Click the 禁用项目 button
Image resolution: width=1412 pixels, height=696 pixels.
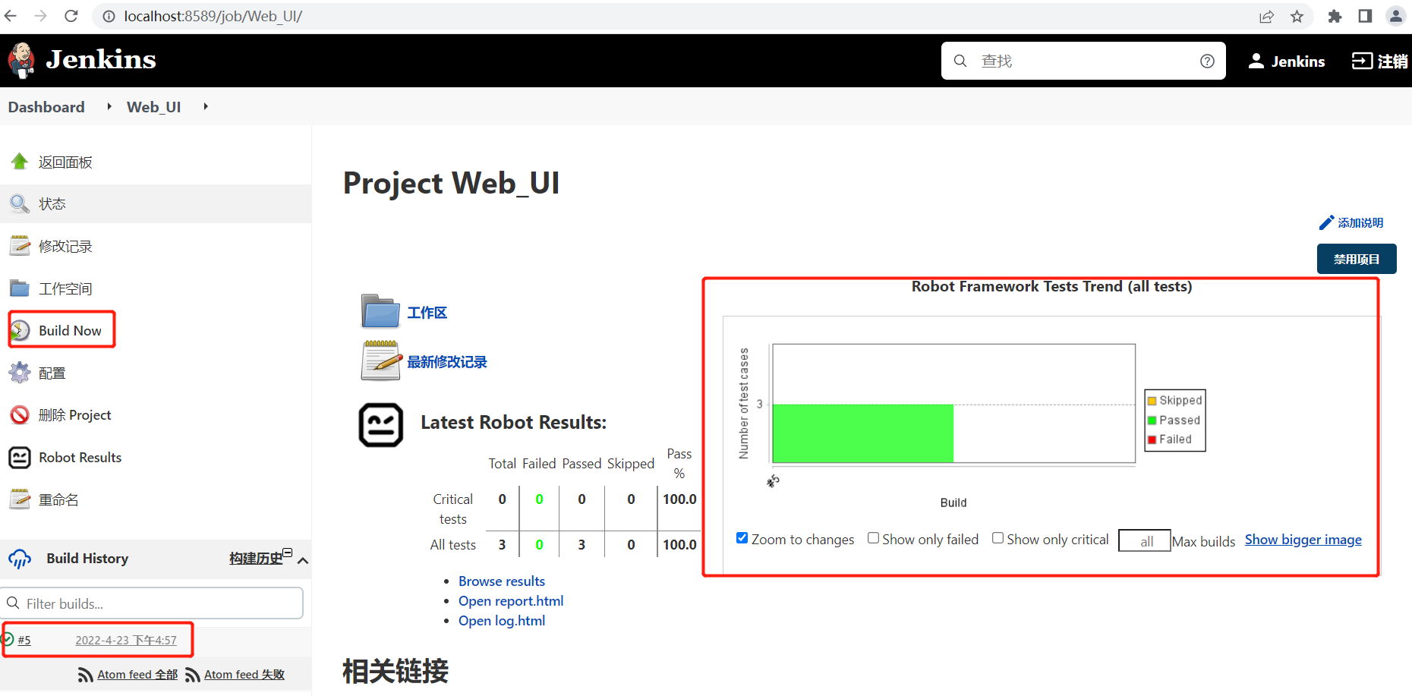pyautogui.click(x=1357, y=259)
